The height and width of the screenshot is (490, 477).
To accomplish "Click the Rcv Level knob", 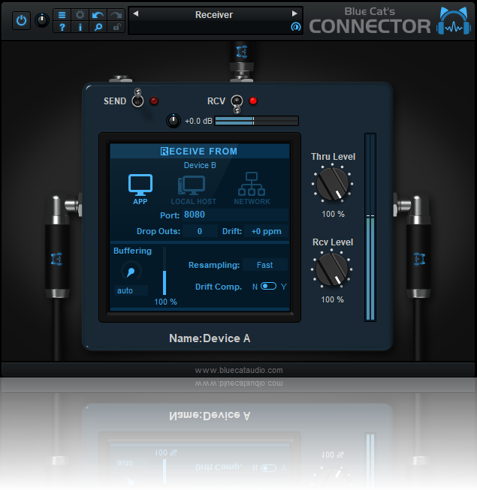I will pyautogui.click(x=332, y=269).
